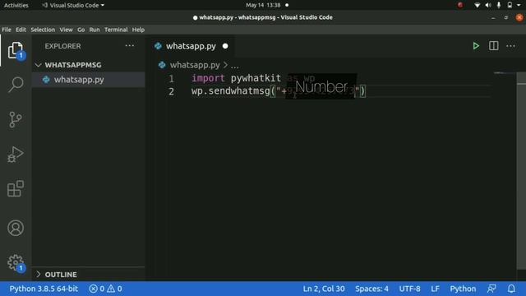The height and width of the screenshot is (296, 526).
Task: Open the Terminal menu
Action: (116, 30)
